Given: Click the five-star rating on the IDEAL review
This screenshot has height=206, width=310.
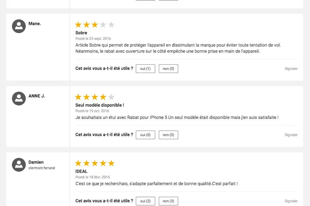Looking at the screenshot, I should pyautogui.click(x=95, y=163).
